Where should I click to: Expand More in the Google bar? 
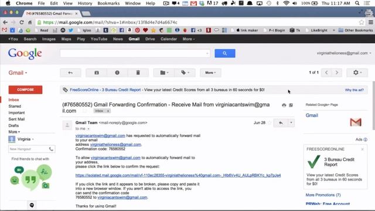(x=189, y=39)
